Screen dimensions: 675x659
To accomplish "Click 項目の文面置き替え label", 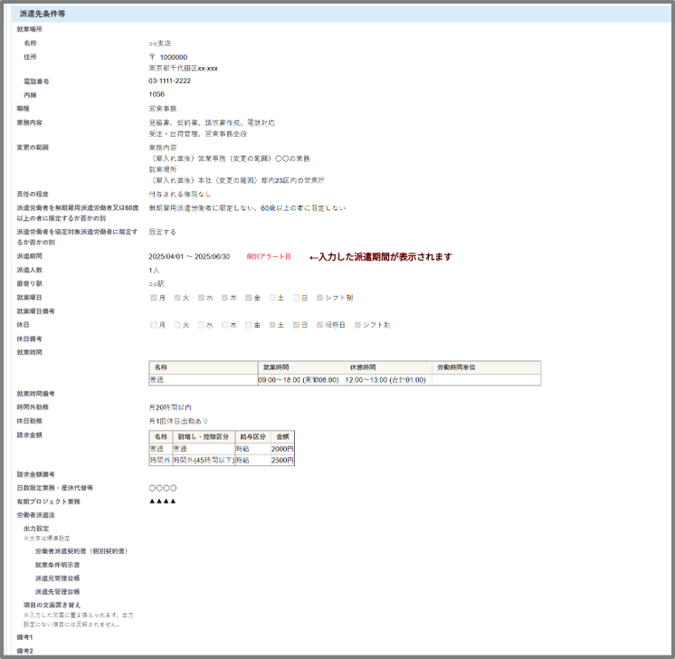I will pyautogui.click(x=52, y=606).
